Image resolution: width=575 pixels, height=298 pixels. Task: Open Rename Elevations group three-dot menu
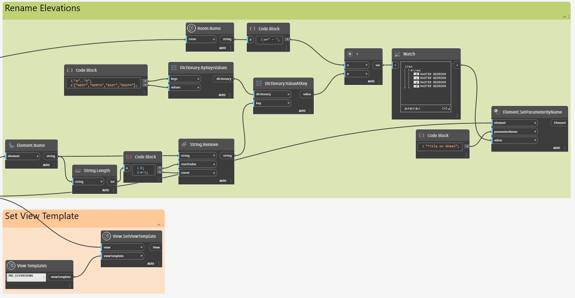(x=569, y=17)
